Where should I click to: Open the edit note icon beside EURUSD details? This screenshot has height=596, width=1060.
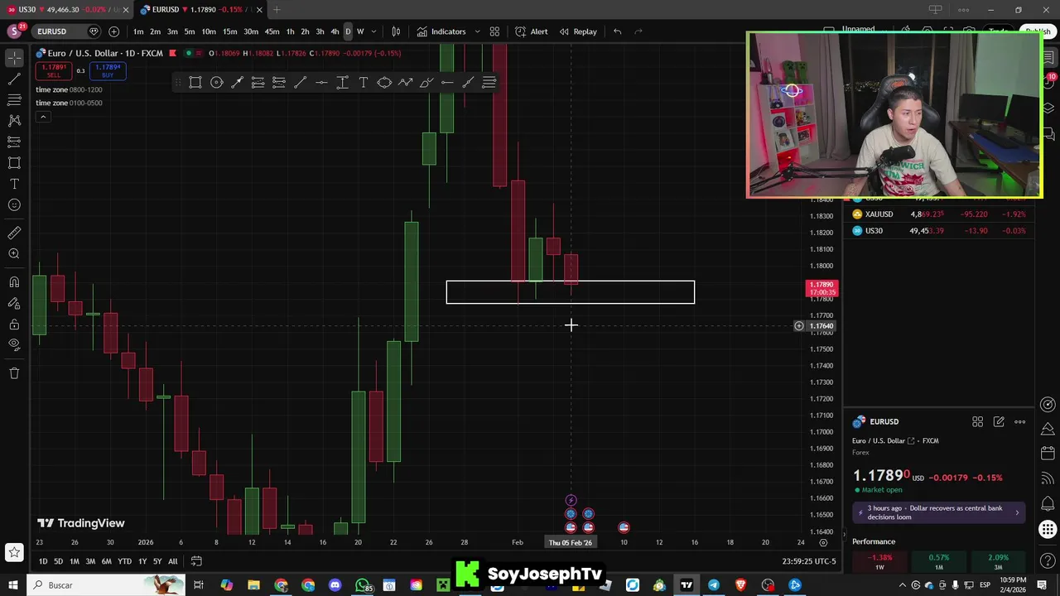click(x=999, y=422)
